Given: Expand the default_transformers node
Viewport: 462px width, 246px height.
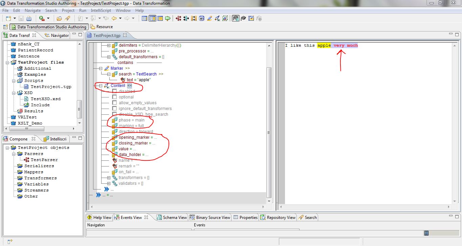Looking at the screenshot, I should (109, 57).
